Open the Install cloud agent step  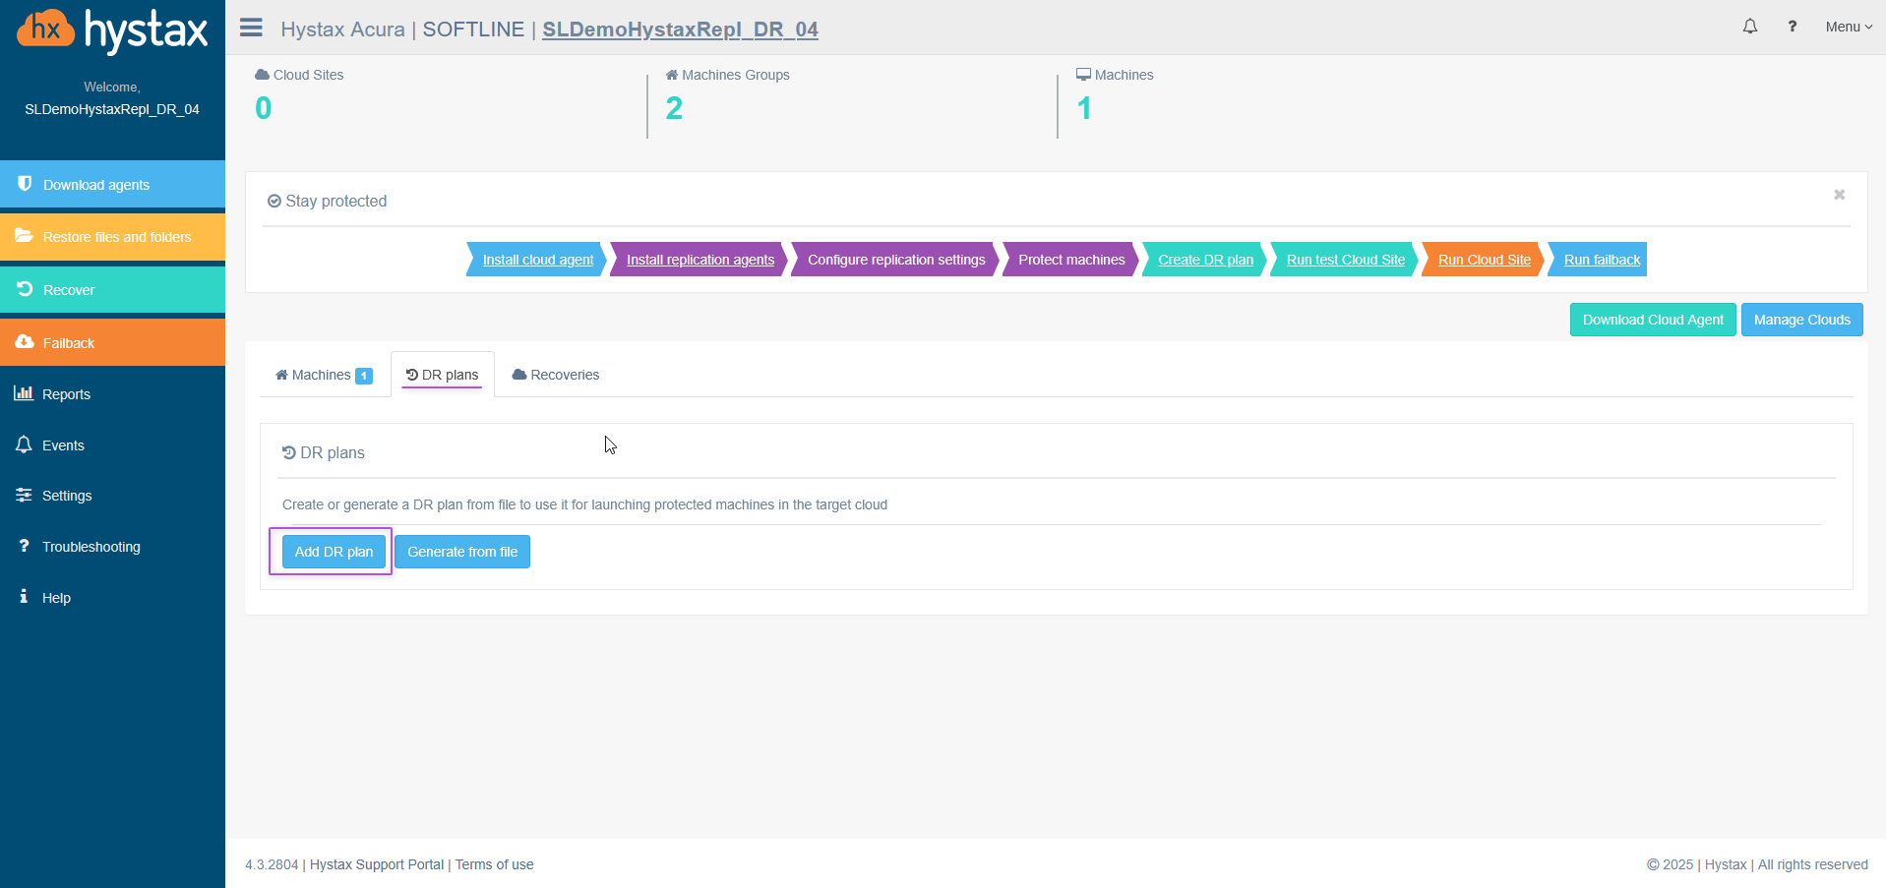pos(537,260)
